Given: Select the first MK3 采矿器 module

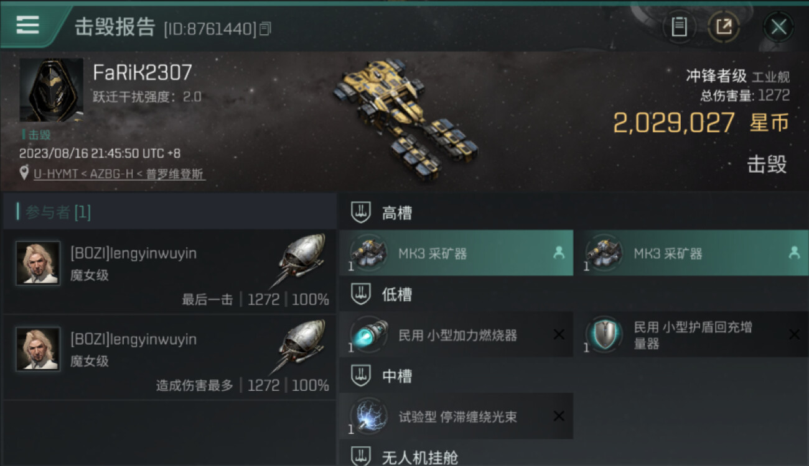Looking at the screenshot, I should [456, 253].
